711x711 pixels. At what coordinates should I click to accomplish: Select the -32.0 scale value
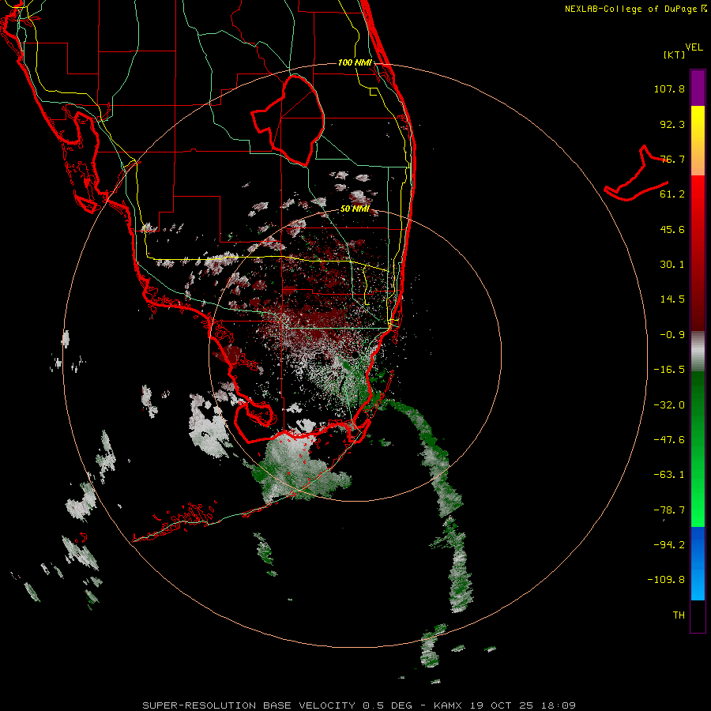click(669, 405)
